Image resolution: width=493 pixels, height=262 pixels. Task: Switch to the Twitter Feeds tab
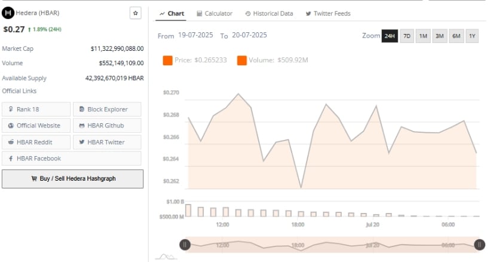pyautogui.click(x=328, y=14)
